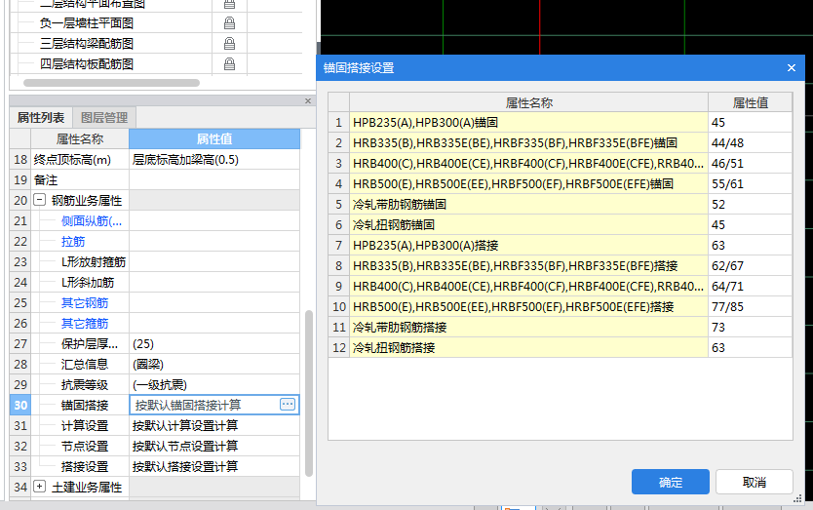Click the 抗震等级 value (一级抗震)
This screenshot has width=813, height=510.
[214, 384]
